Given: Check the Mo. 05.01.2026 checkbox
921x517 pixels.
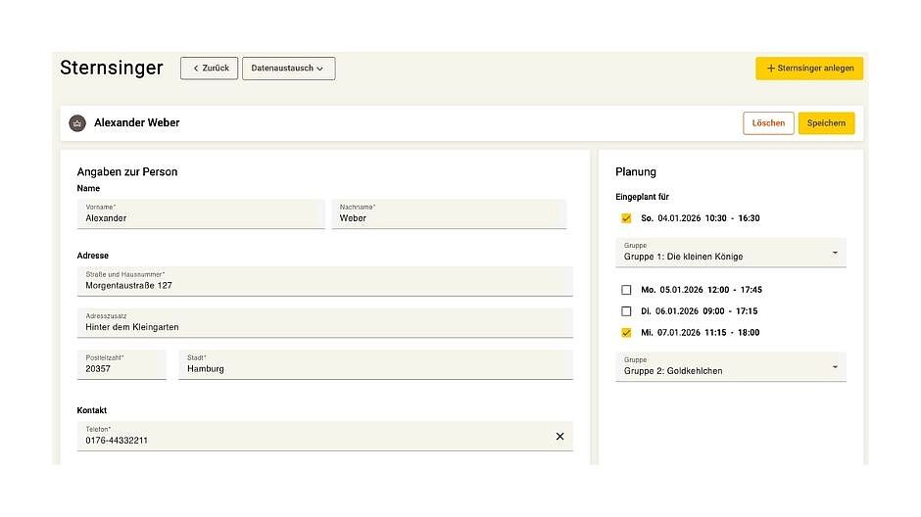Looking at the screenshot, I should (x=626, y=290).
